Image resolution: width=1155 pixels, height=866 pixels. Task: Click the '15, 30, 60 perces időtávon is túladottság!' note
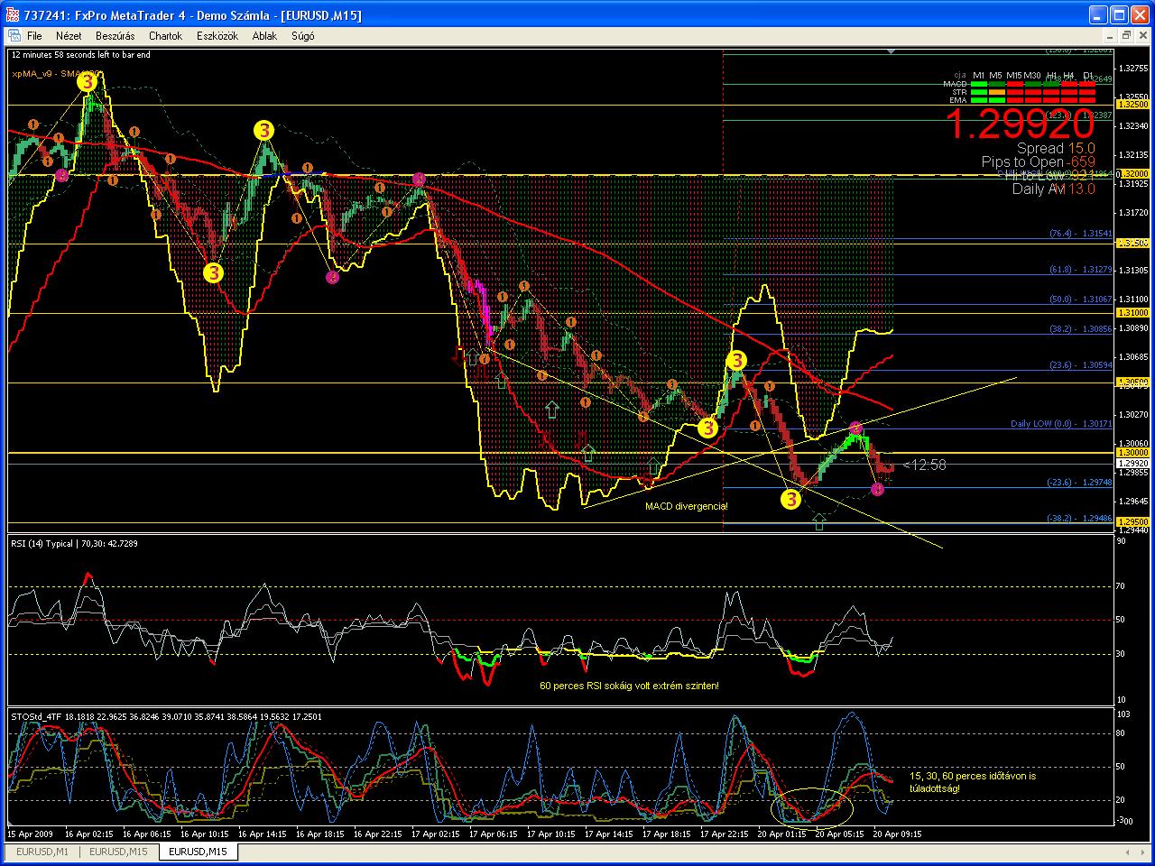coord(973,782)
